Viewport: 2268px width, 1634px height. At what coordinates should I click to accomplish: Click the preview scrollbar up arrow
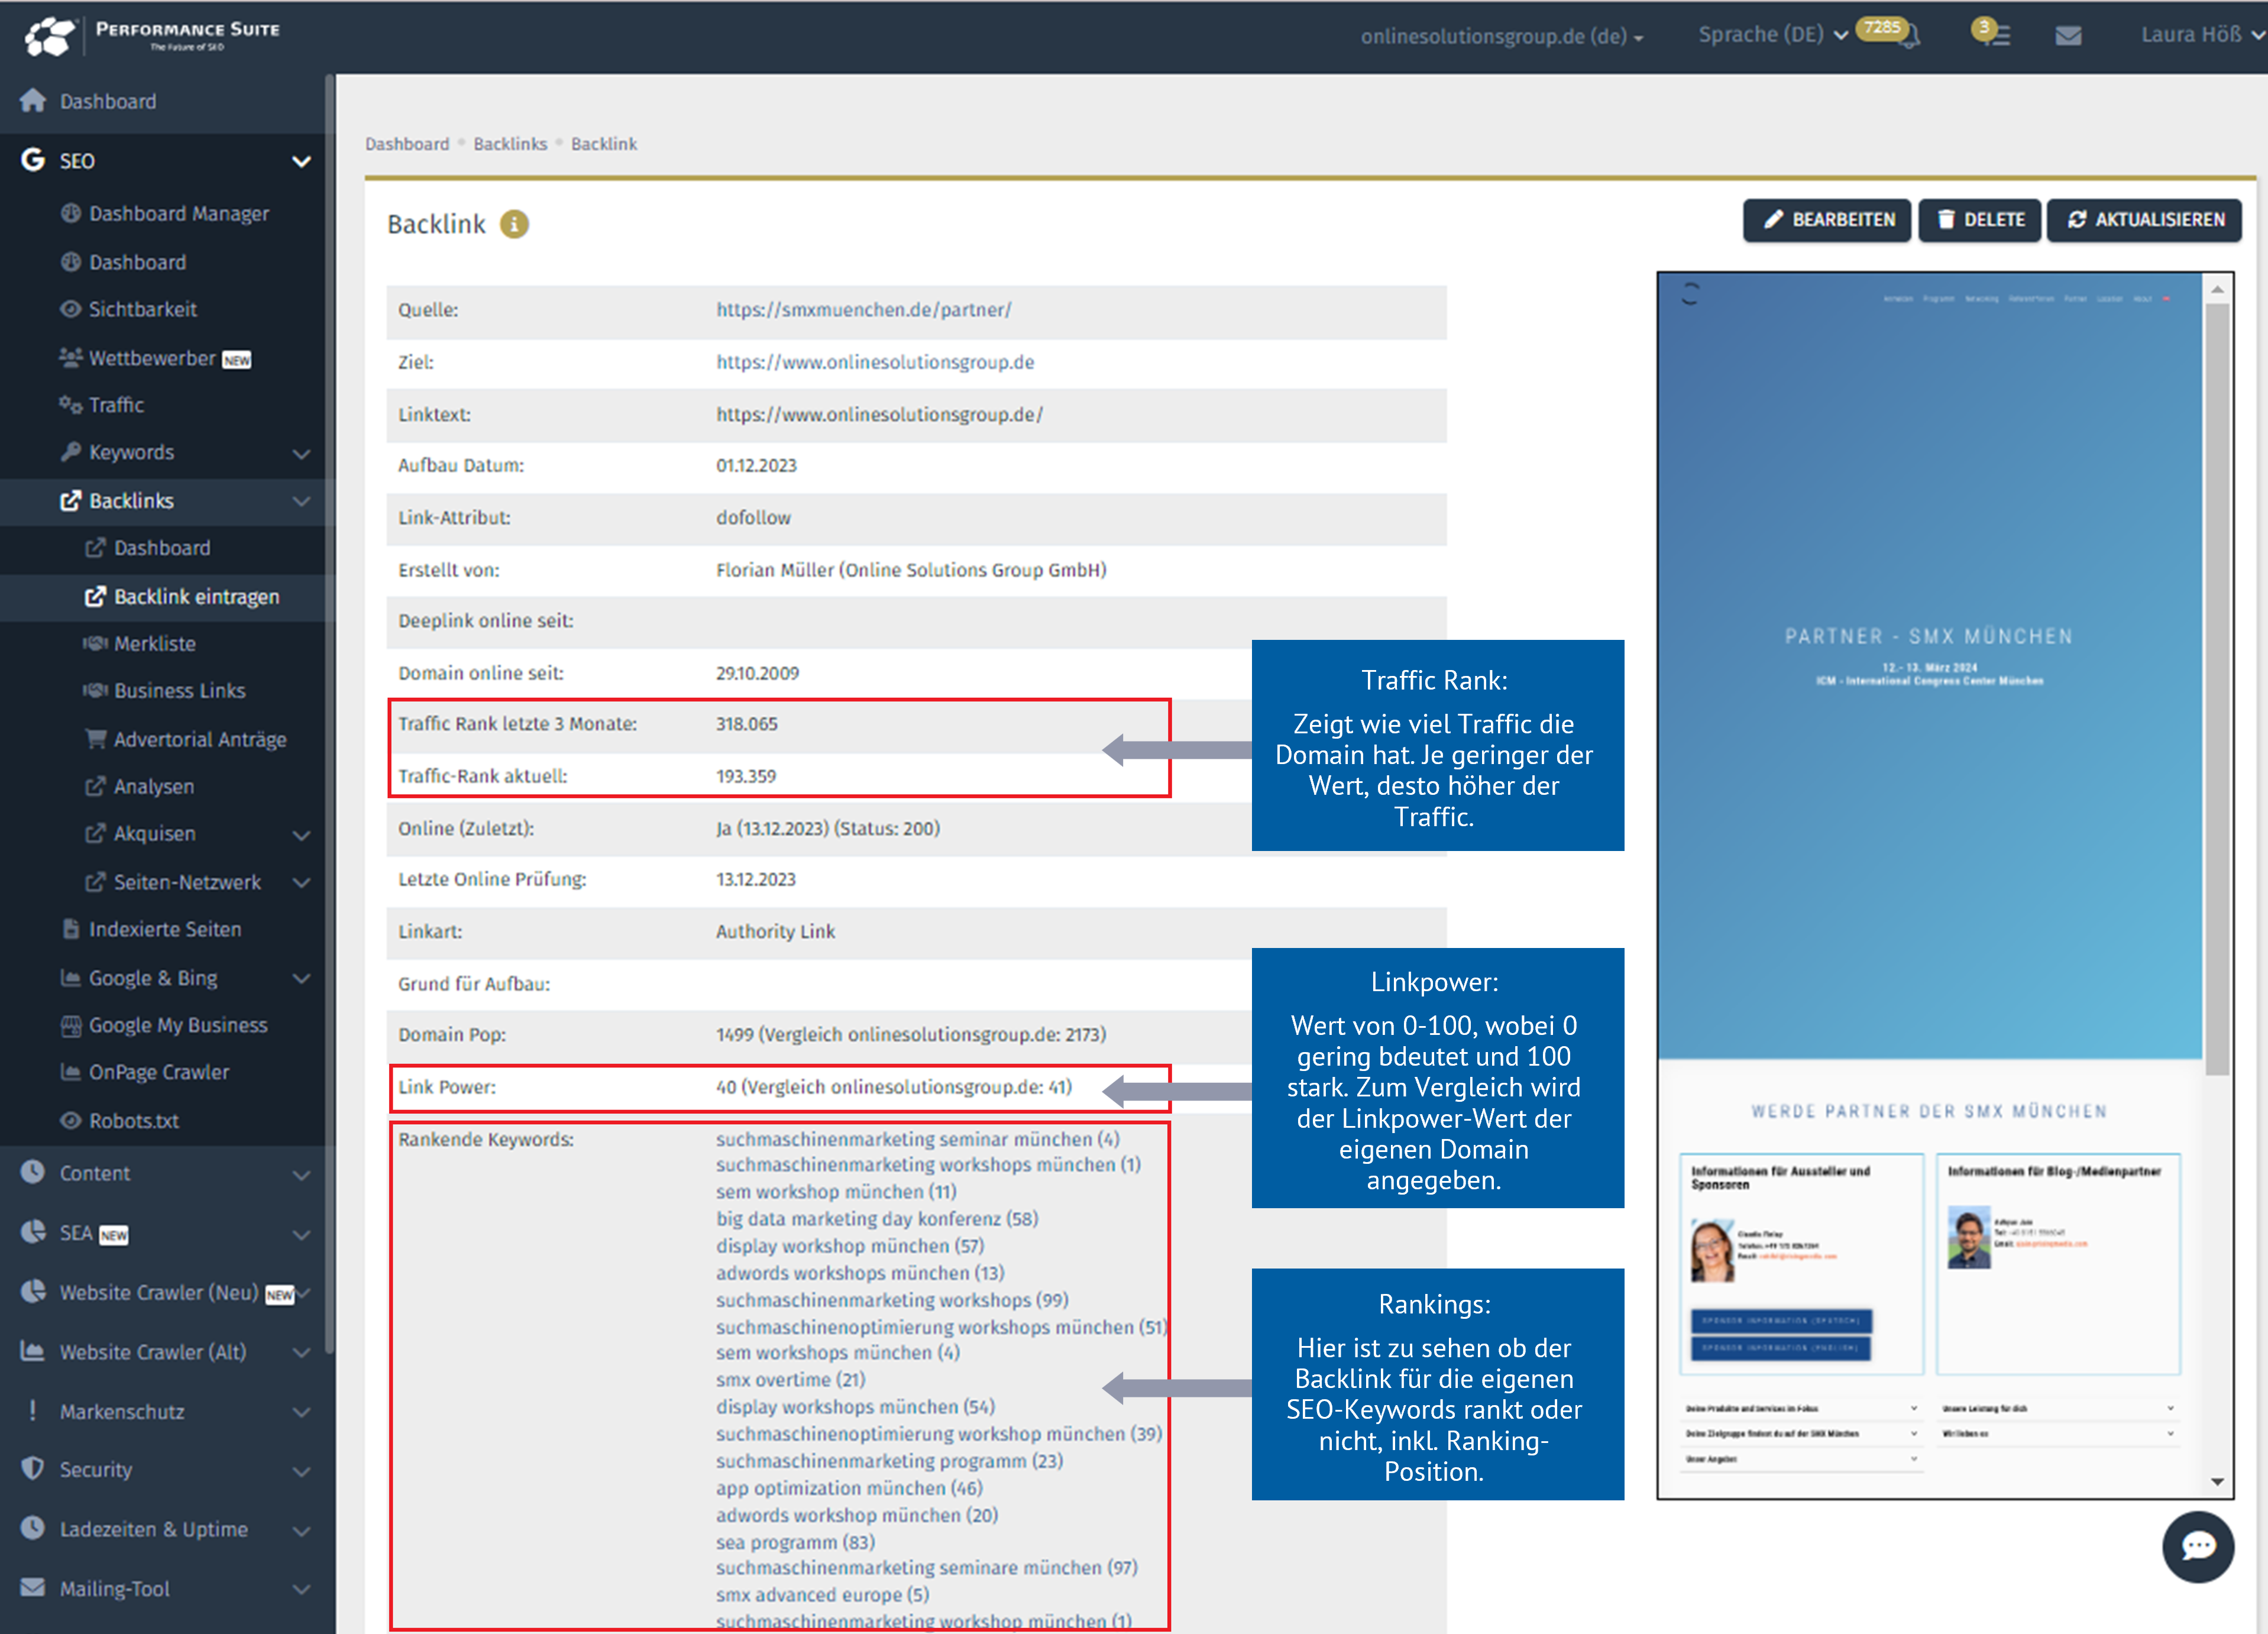point(2217,289)
